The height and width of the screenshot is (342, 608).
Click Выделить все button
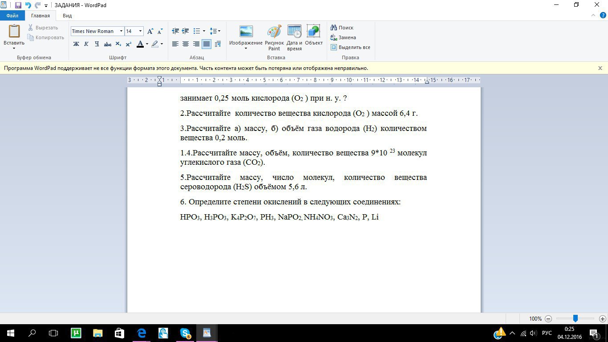350,47
